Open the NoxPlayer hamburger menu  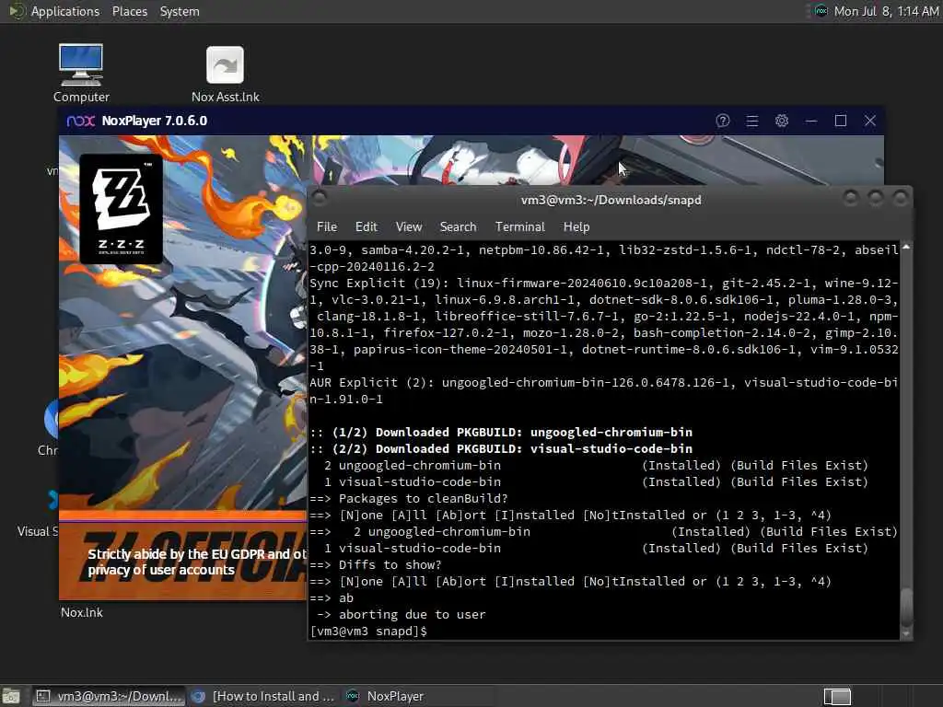pyautogui.click(x=752, y=121)
